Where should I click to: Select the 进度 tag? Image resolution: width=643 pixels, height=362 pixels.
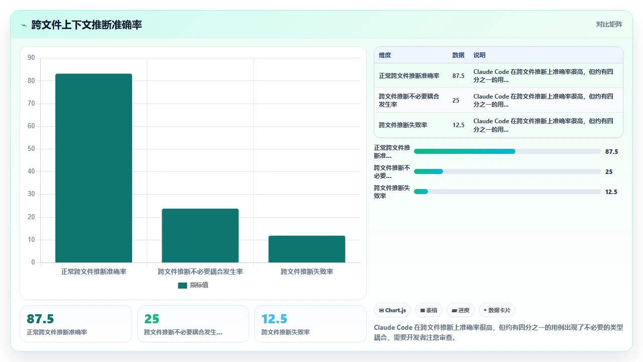coord(461,310)
